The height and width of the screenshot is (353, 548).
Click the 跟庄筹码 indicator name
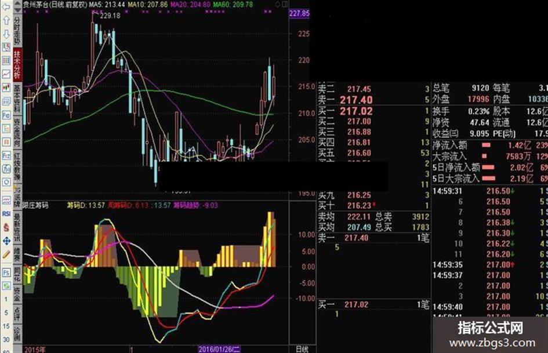[35, 205]
